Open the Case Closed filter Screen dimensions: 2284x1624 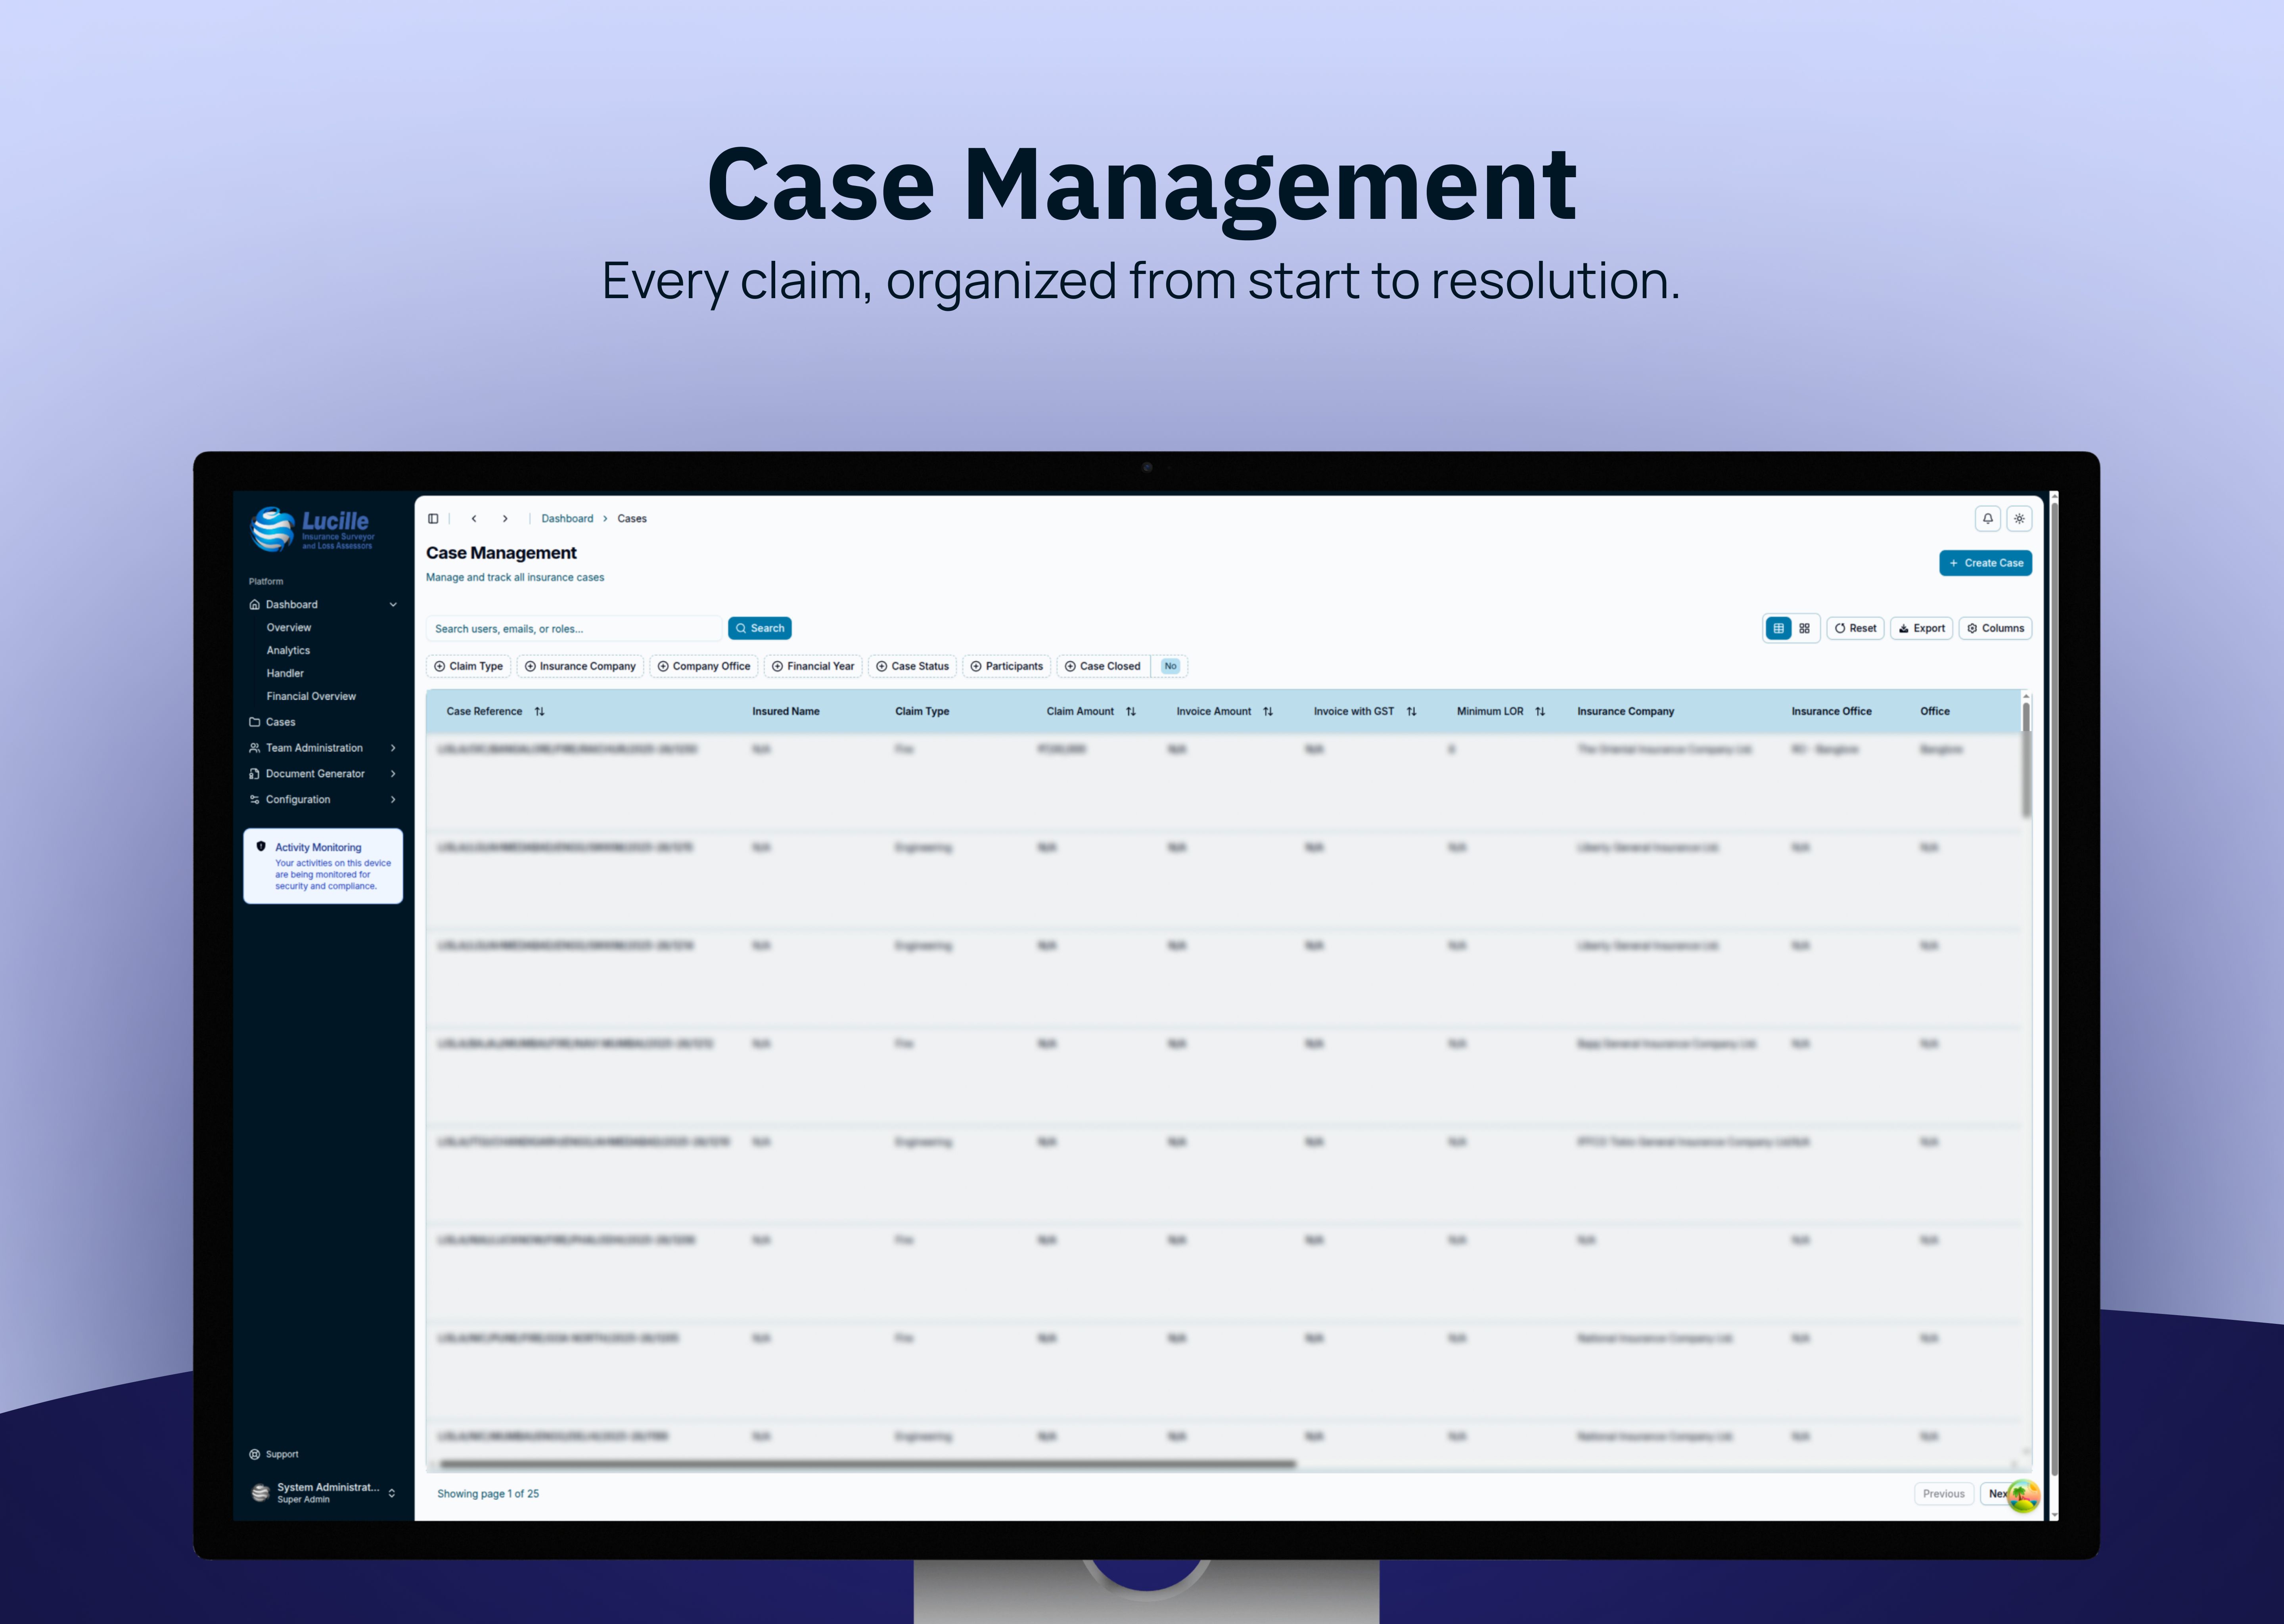[x=1103, y=666]
